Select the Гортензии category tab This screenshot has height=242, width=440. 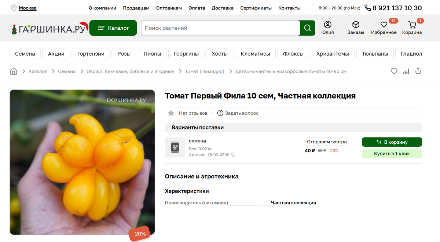click(91, 54)
